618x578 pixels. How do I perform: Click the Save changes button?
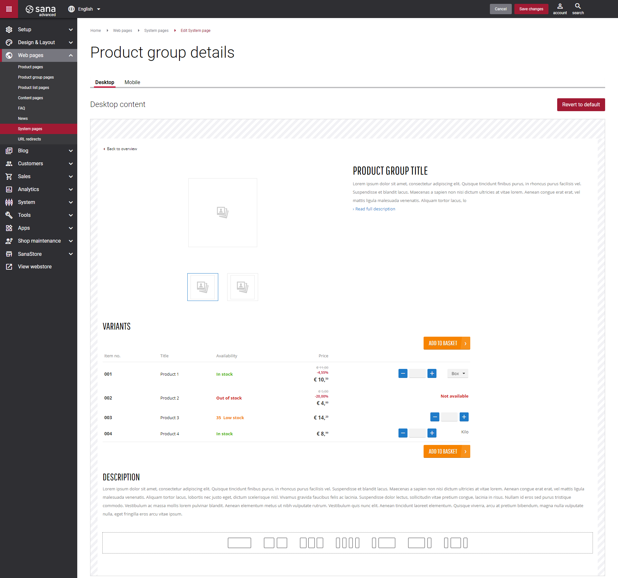pos(531,9)
